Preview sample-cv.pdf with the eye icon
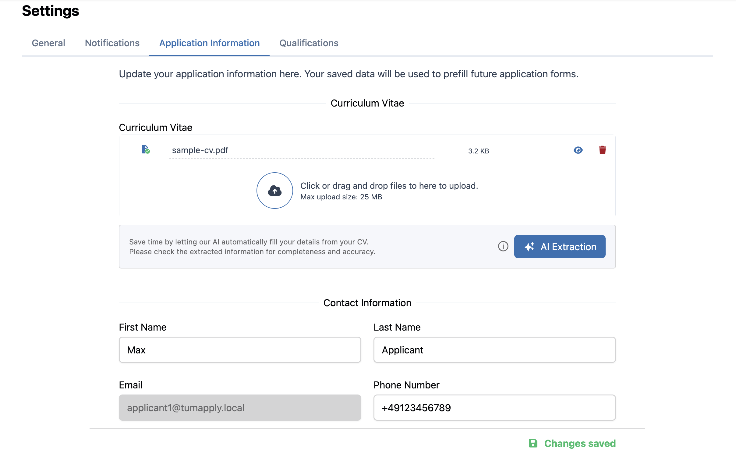The image size is (736, 456). tap(578, 150)
